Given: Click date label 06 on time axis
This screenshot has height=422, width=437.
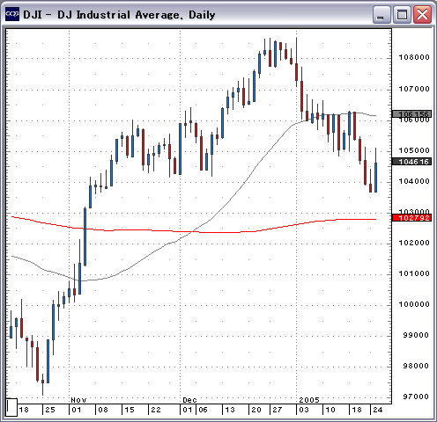Looking at the screenshot, I should pos(203,410).
